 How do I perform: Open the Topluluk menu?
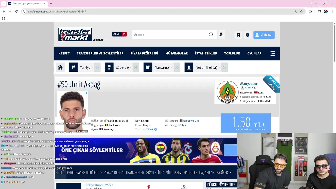coord(232,53)
